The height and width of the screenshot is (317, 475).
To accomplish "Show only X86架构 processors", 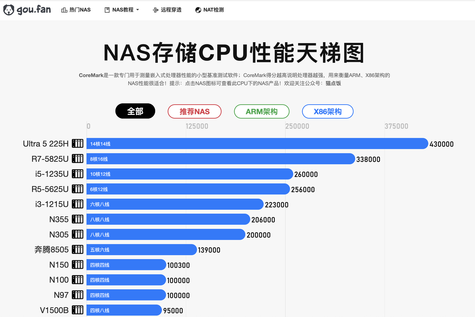I will tap(328, 111).
